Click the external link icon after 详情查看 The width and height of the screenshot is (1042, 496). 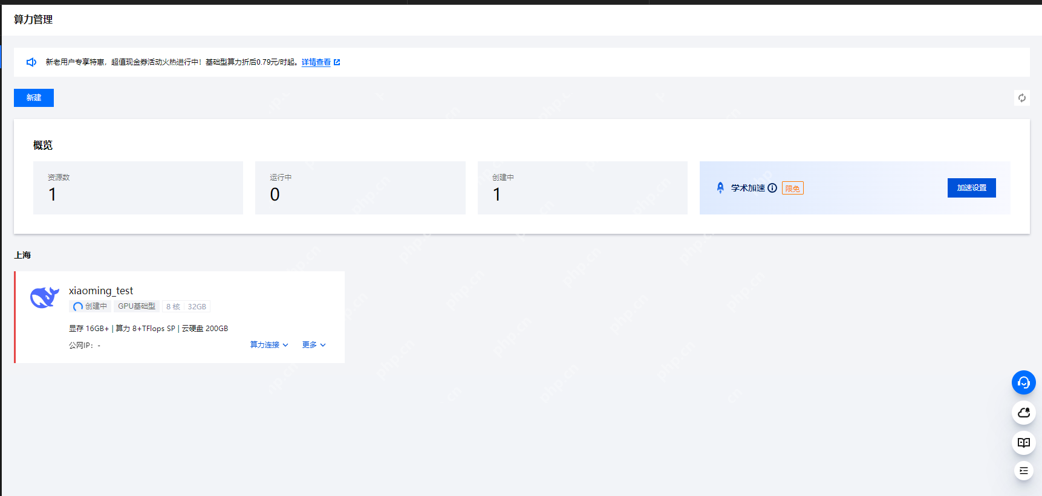coord(337,62)
